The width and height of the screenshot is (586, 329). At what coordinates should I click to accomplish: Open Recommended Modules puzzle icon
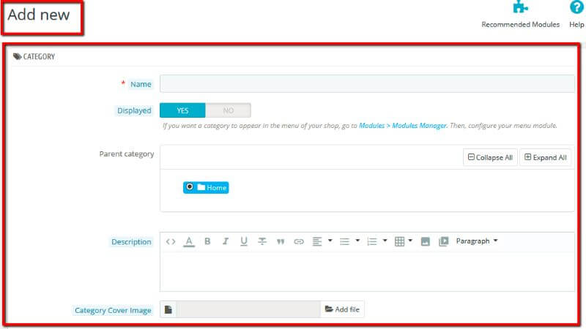(520, 7)
